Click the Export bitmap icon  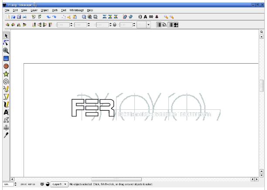(40, 17)
